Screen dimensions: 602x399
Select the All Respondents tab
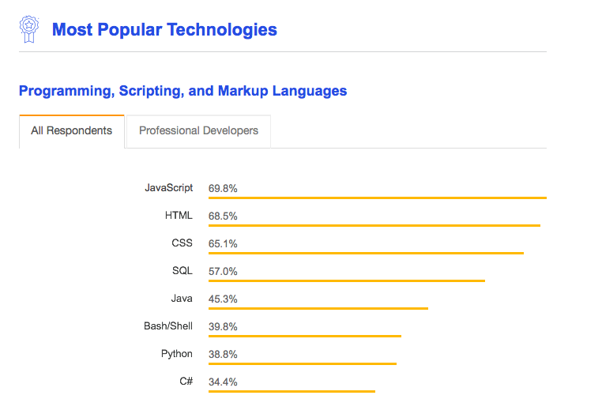pos(72,131)
